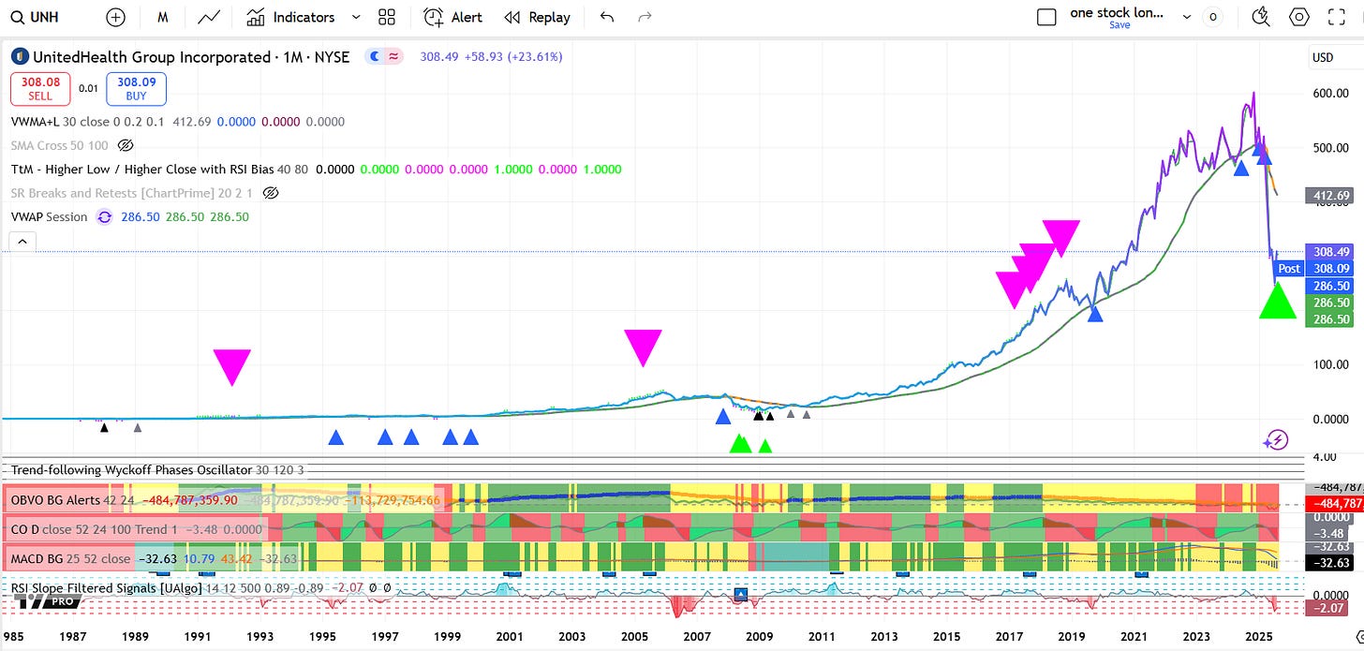Click the redo arrow
The width and height of the screenshot is (1364, 651).
click(x=645, y=17)
